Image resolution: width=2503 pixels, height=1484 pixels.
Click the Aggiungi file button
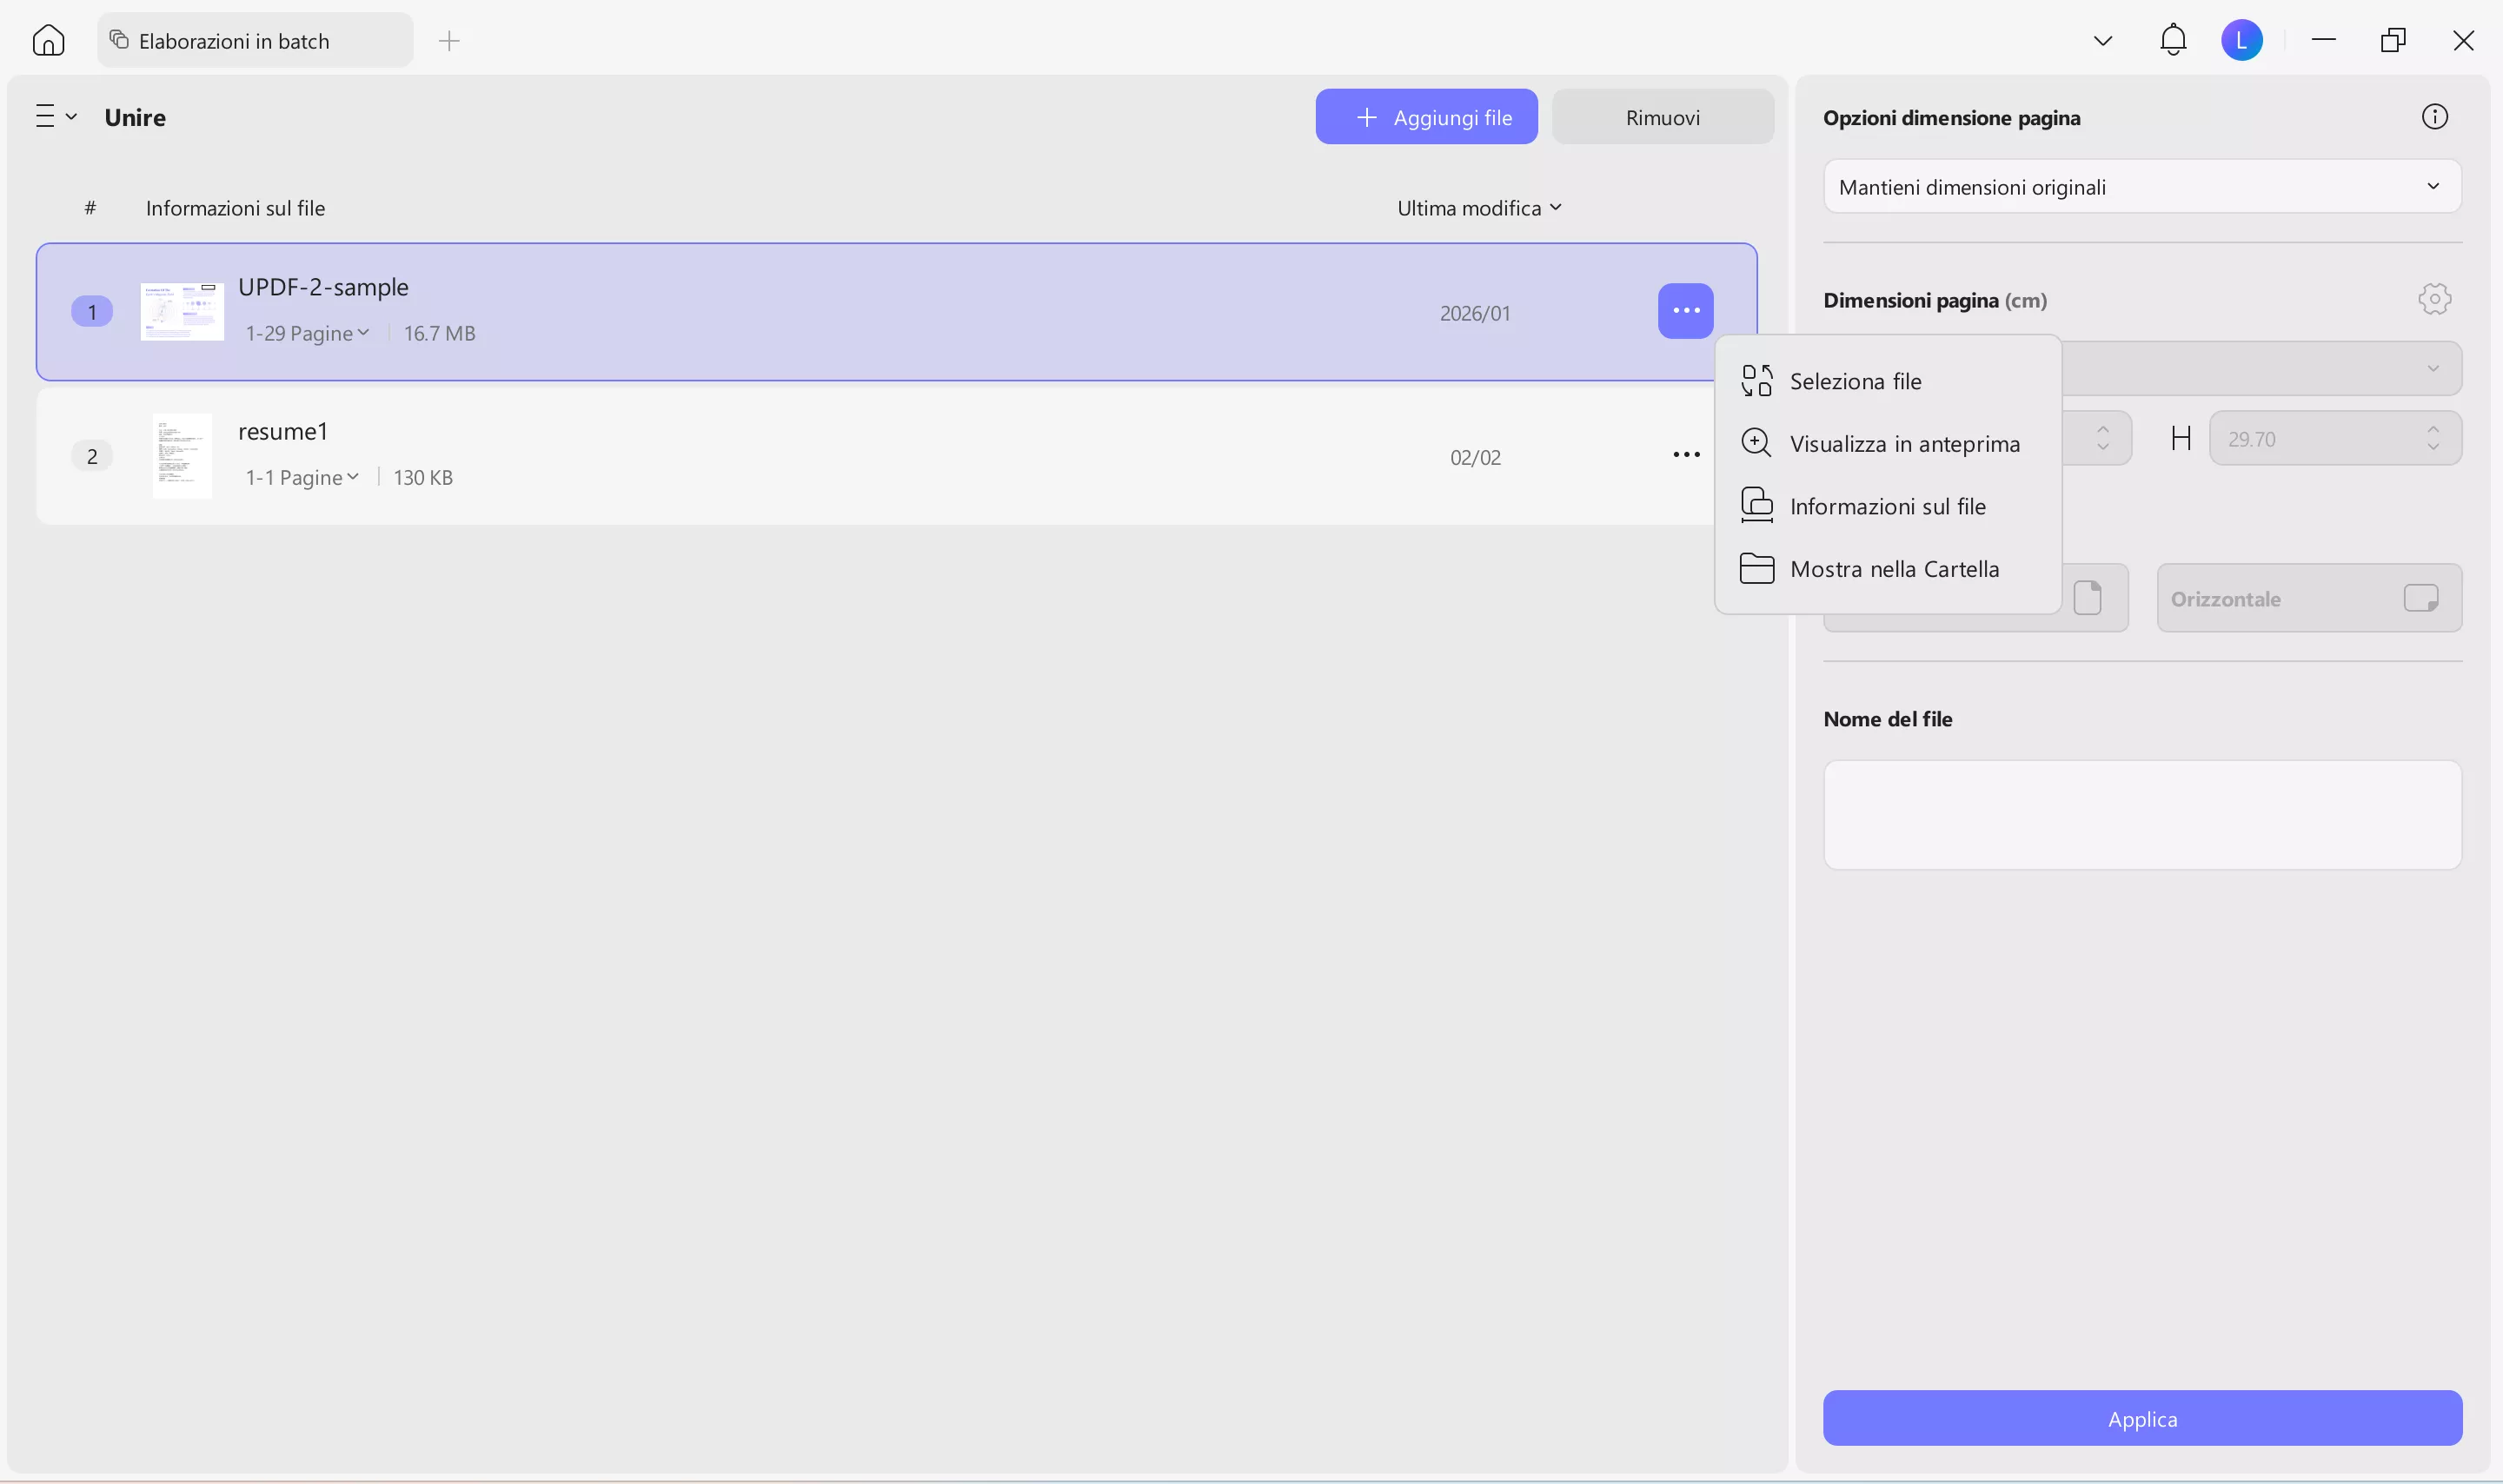pyautogui.click(x=1425, y=116)
